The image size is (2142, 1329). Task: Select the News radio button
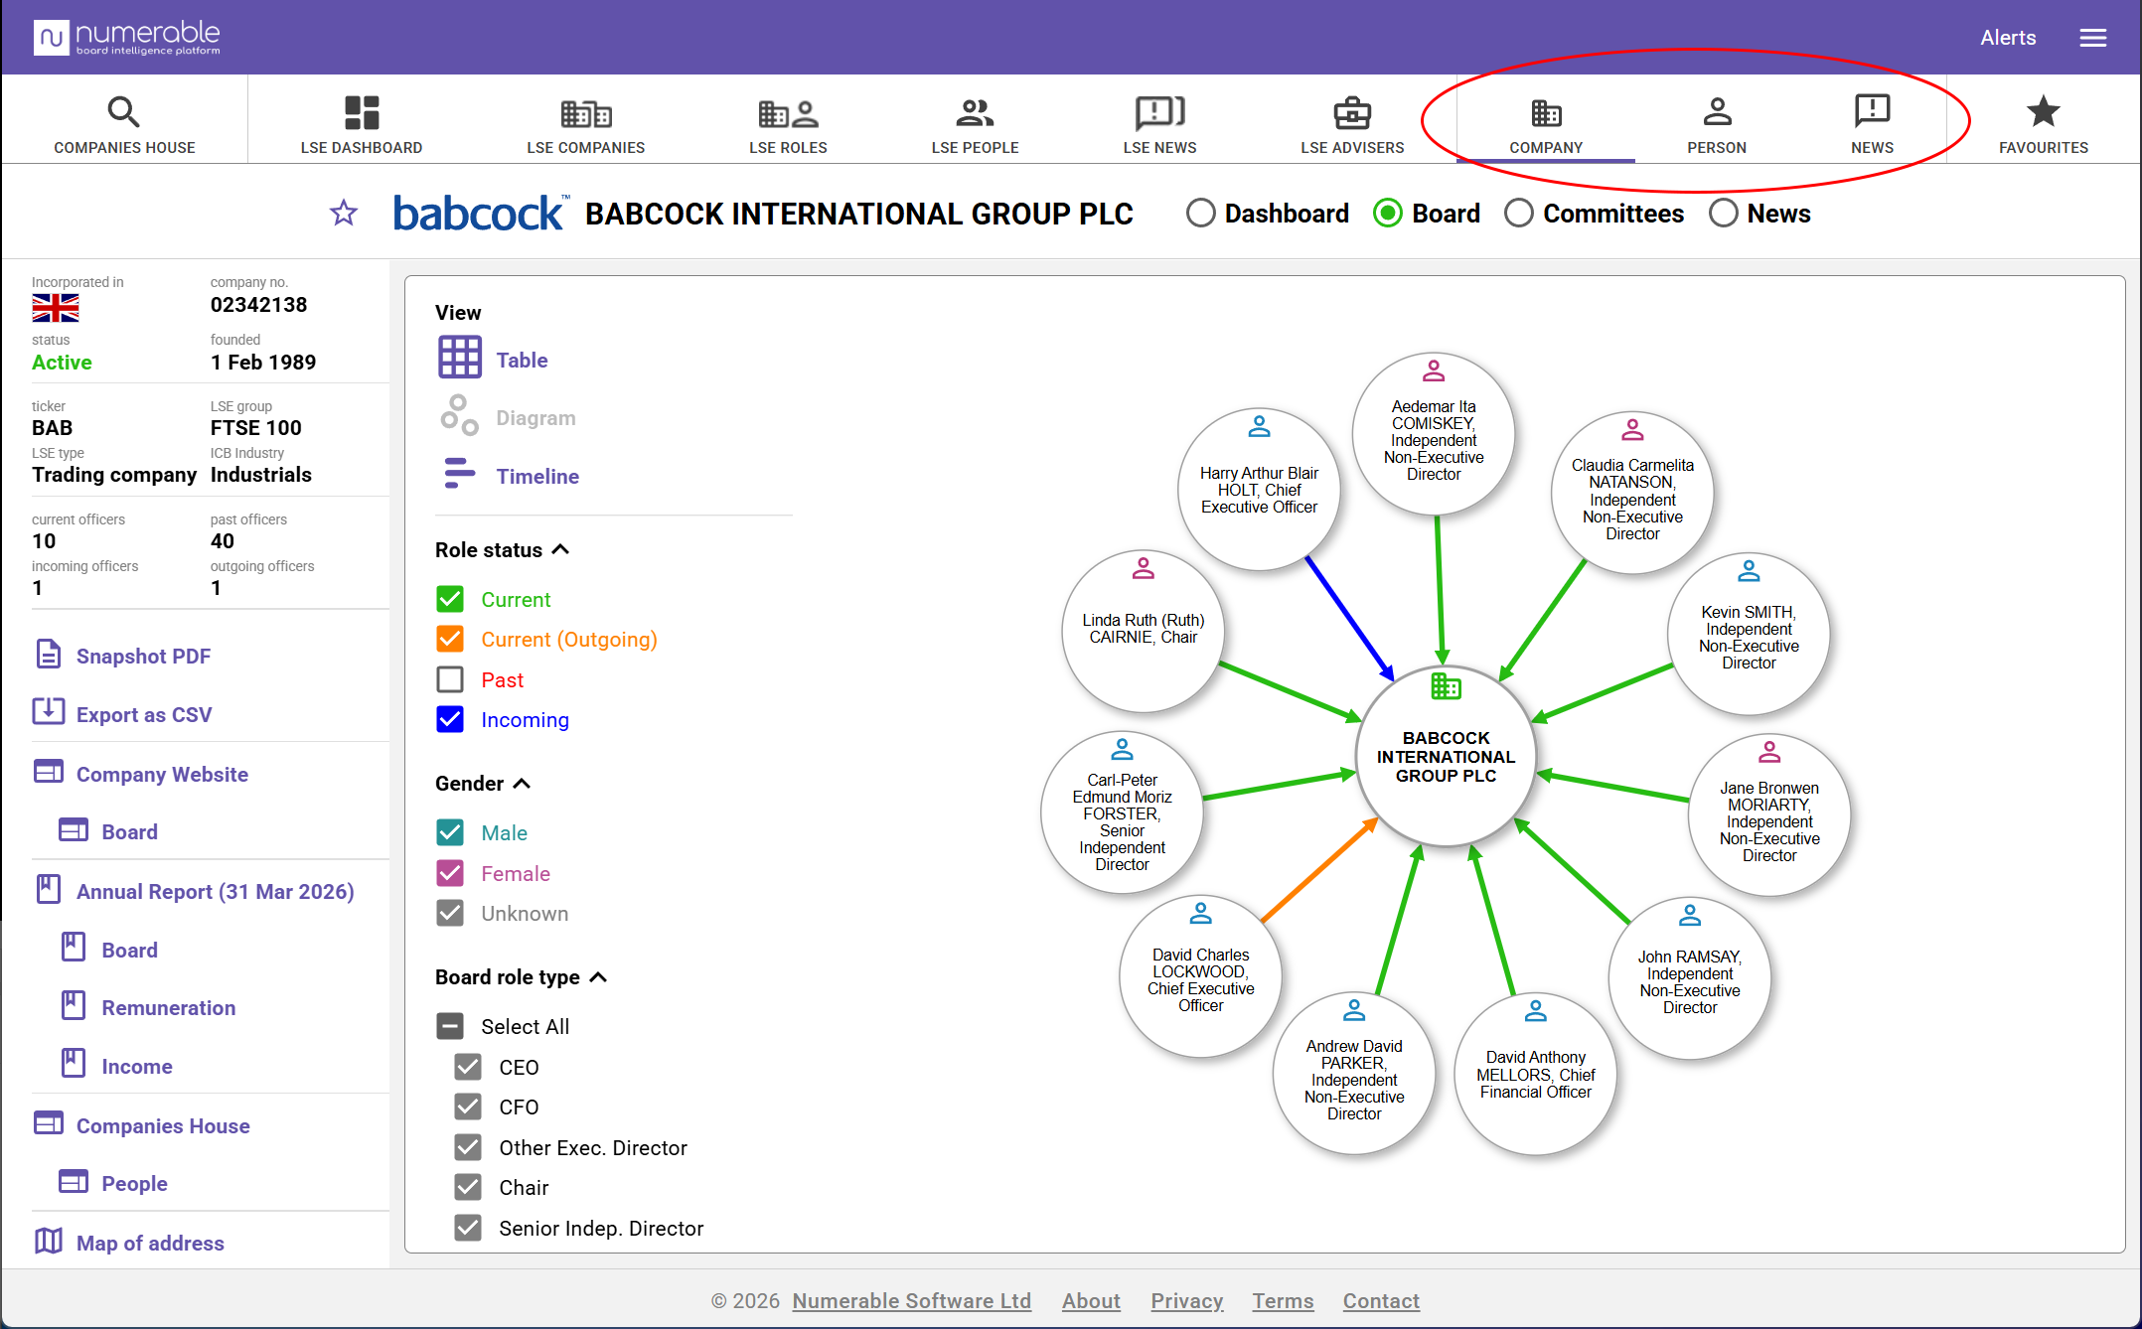coord(1724,214)
